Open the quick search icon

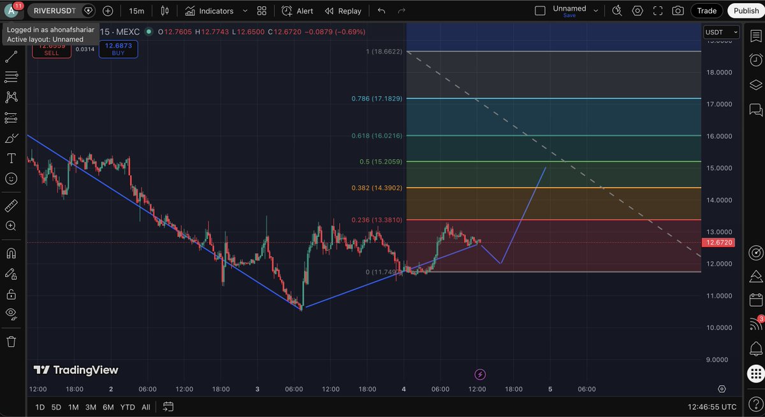coord(616,11)
